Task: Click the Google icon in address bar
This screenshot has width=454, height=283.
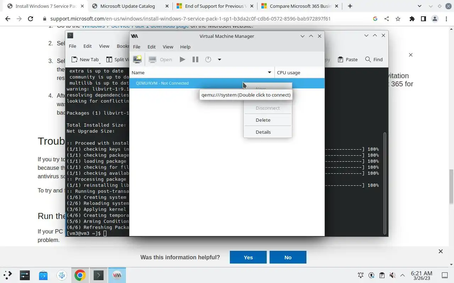Action: click(375, 19)
